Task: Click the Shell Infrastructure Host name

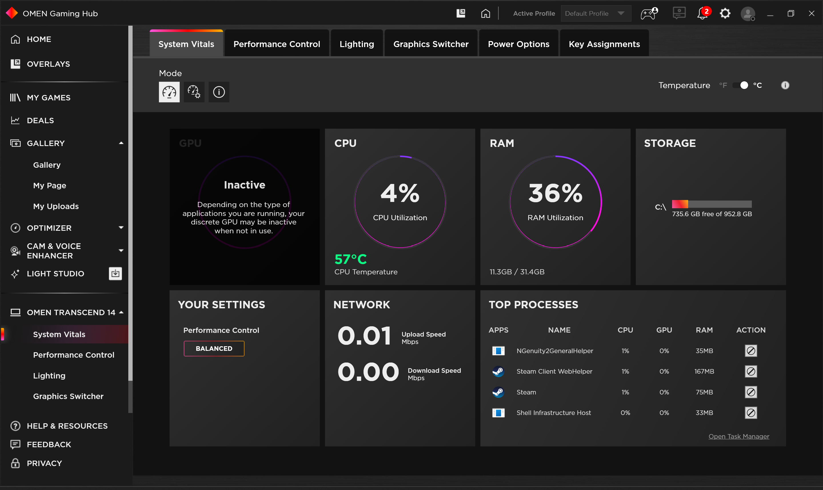Action: coord(554,413)
